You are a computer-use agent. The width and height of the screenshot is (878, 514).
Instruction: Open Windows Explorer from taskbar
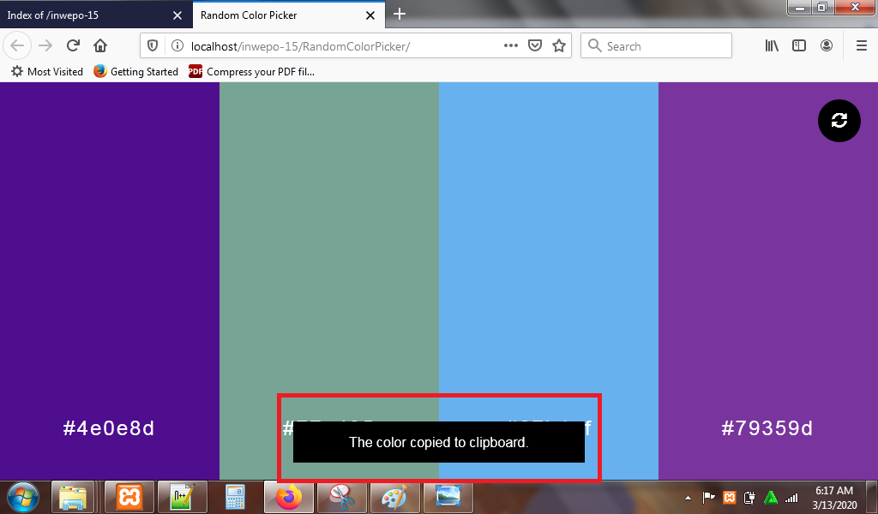73,497
